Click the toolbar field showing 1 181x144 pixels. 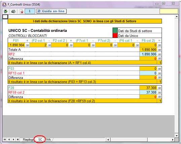tap(30, 11)
